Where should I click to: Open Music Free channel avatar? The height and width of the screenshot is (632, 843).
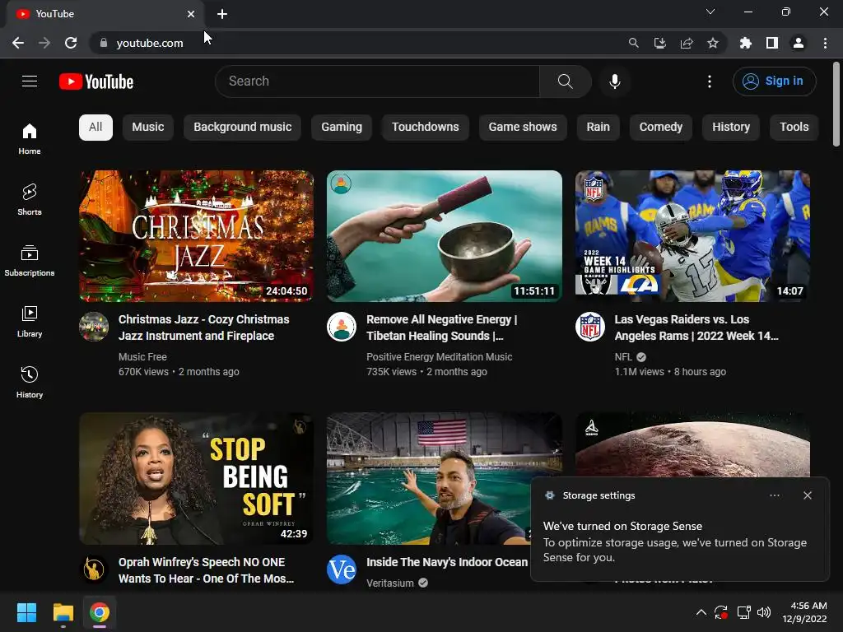(94, 327)
